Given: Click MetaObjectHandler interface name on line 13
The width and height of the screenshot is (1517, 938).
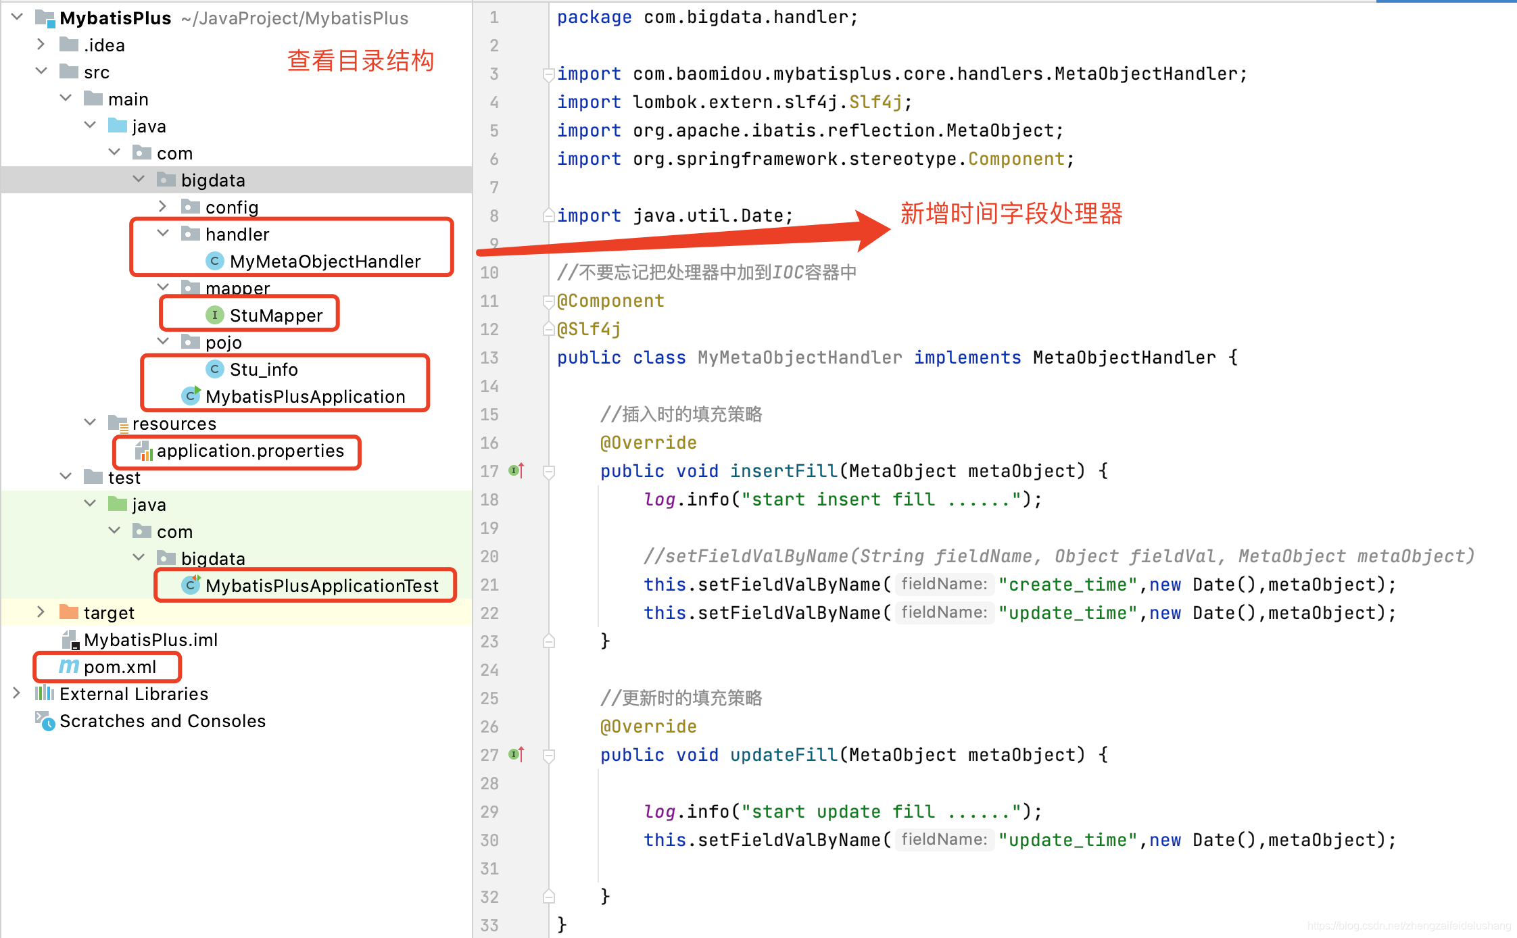Looking at the screenshot, I should [x=1124, y=357].
